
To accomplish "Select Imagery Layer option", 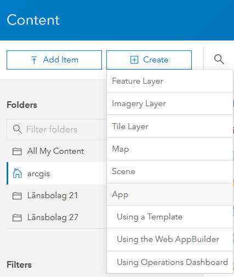I will pyautogui.click(x=170, y=103).
